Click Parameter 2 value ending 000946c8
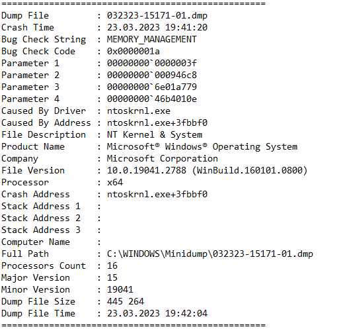The image size is (339, 333). click(152, 75)
